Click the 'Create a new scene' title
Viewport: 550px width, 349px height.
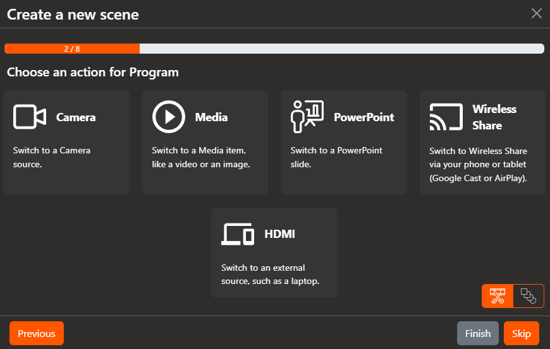[x=73, y=15]
